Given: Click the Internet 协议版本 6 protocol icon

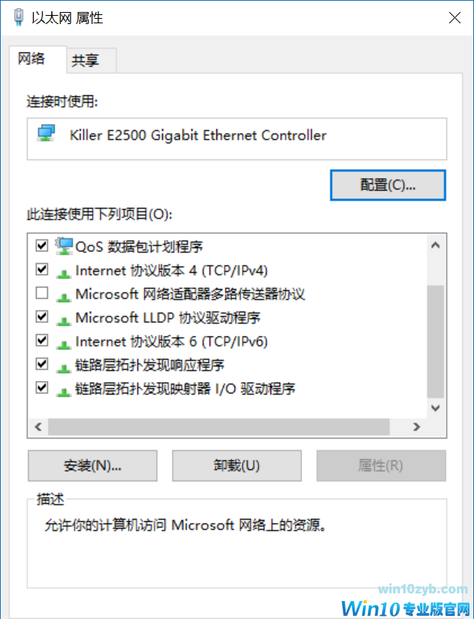Looking at the screenshot, I should [65, 341].
